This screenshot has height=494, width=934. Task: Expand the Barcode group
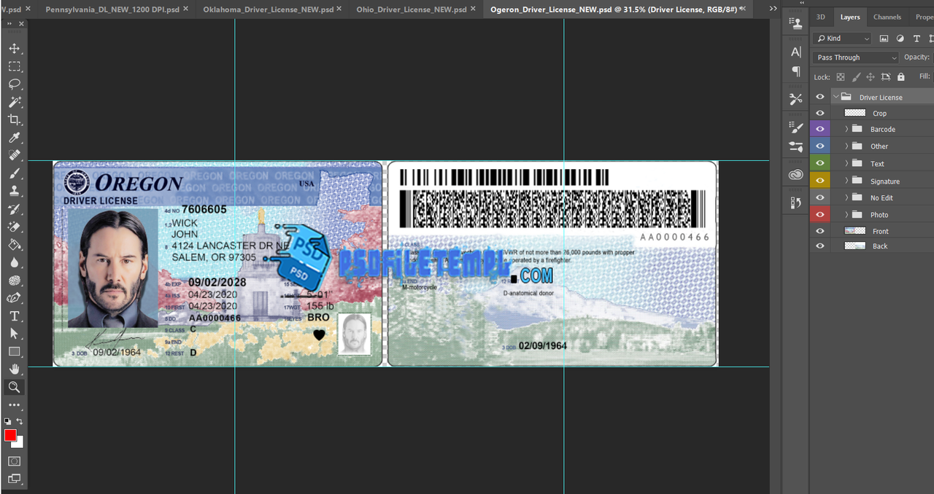click(846, 129)
